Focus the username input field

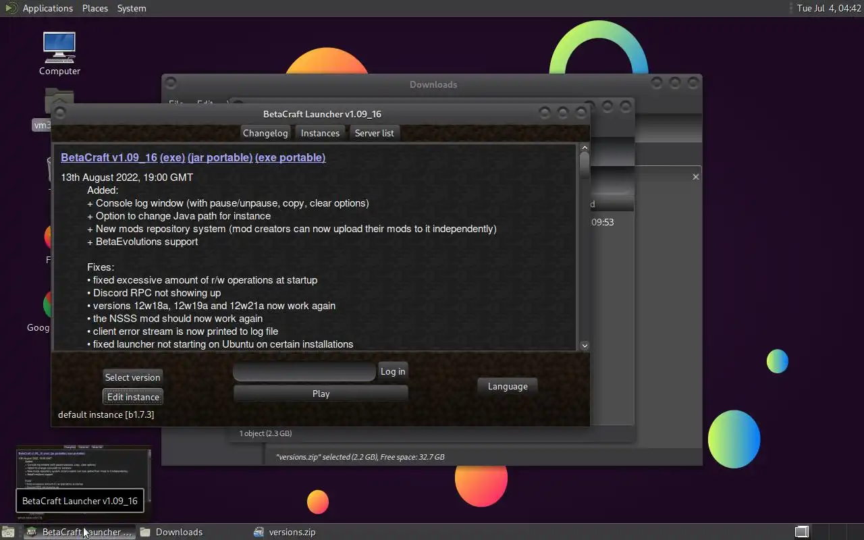pos(304,371)
